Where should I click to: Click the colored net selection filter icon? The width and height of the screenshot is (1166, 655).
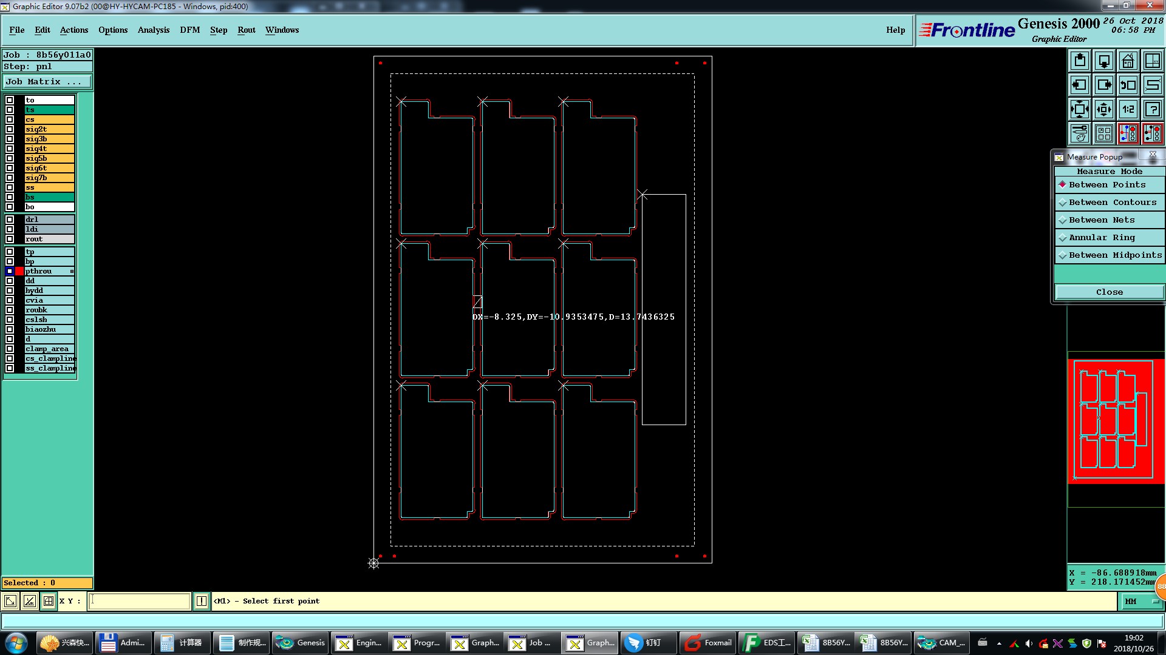pos(1128,133)
